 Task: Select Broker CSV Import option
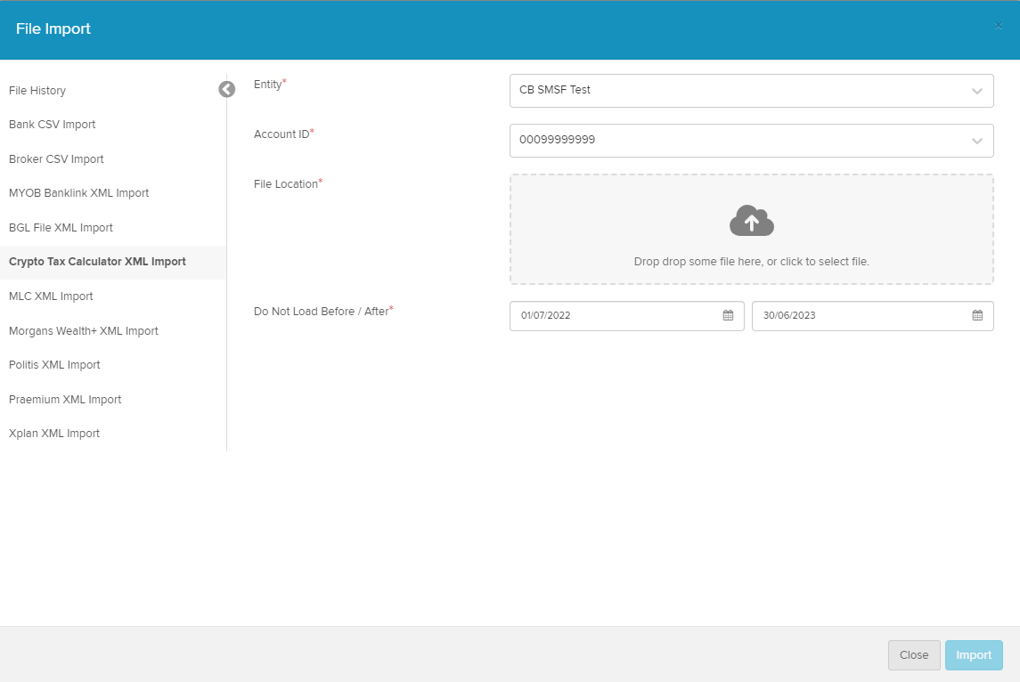56,159
